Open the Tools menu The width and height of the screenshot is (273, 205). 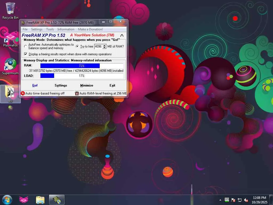[x=50, y=29]
